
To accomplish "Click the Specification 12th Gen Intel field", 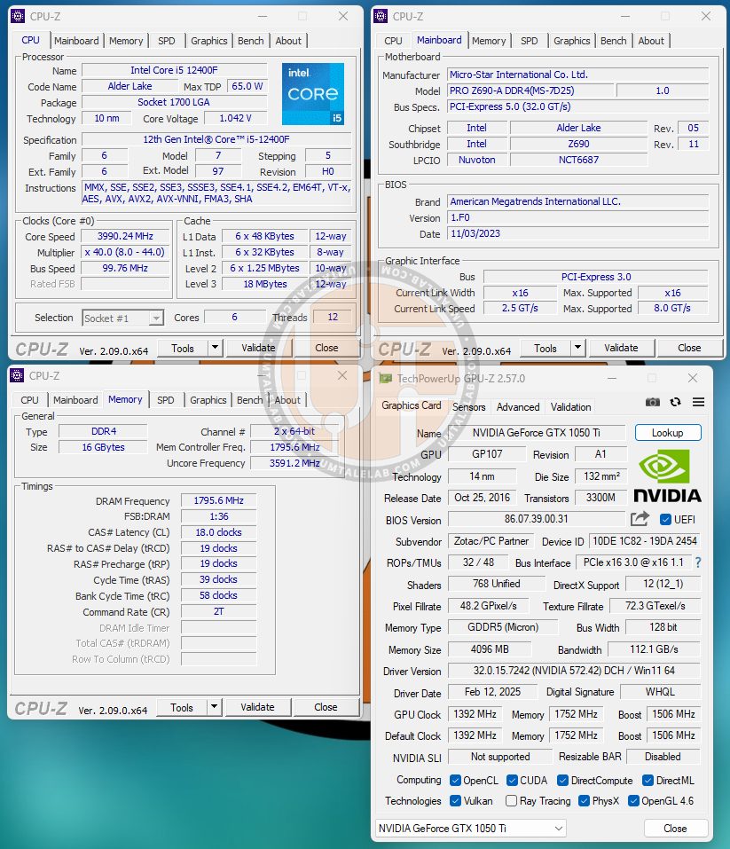I will click(x=216, y=139).
